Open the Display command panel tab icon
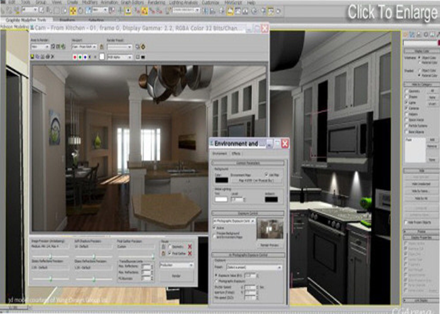This screenshot has height=314, width=440. 432,35
